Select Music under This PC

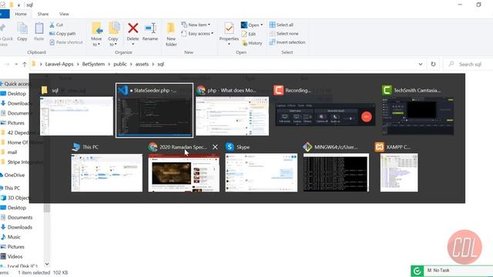click(14, 237)
